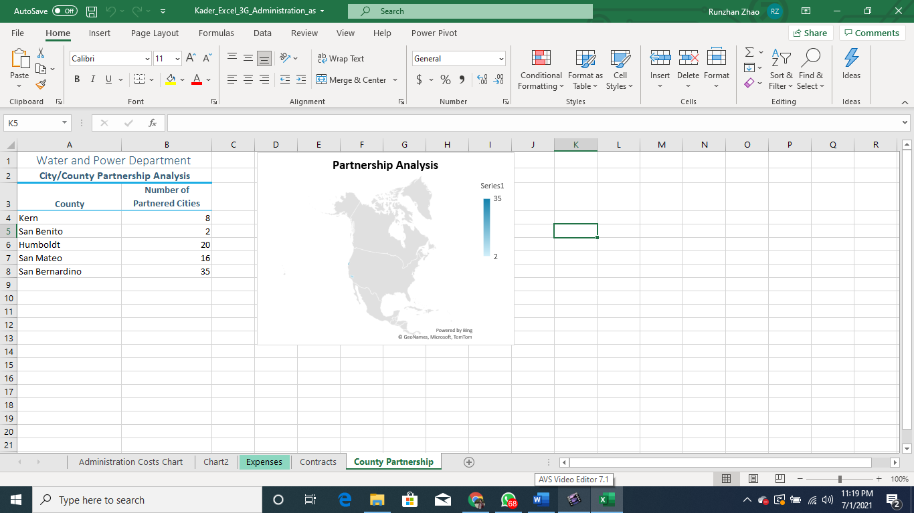
Task: Open the Insert ribbon tab
Action: coord(100,33)
